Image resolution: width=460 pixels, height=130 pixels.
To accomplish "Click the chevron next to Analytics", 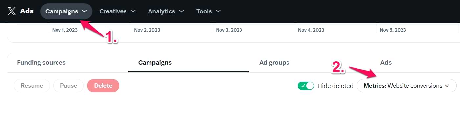I will [181, 11].
